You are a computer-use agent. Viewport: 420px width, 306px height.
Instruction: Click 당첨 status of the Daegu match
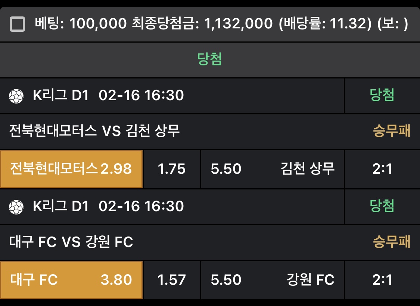(x=382, y=206)
